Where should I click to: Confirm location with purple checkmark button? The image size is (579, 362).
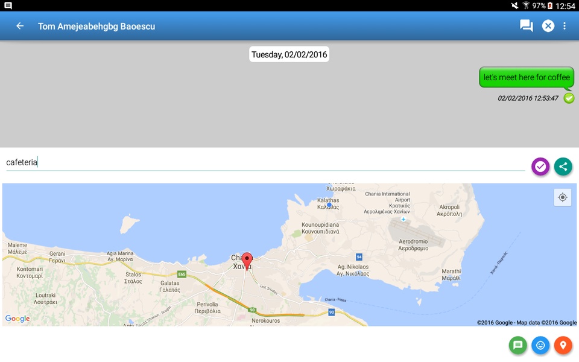540,167
